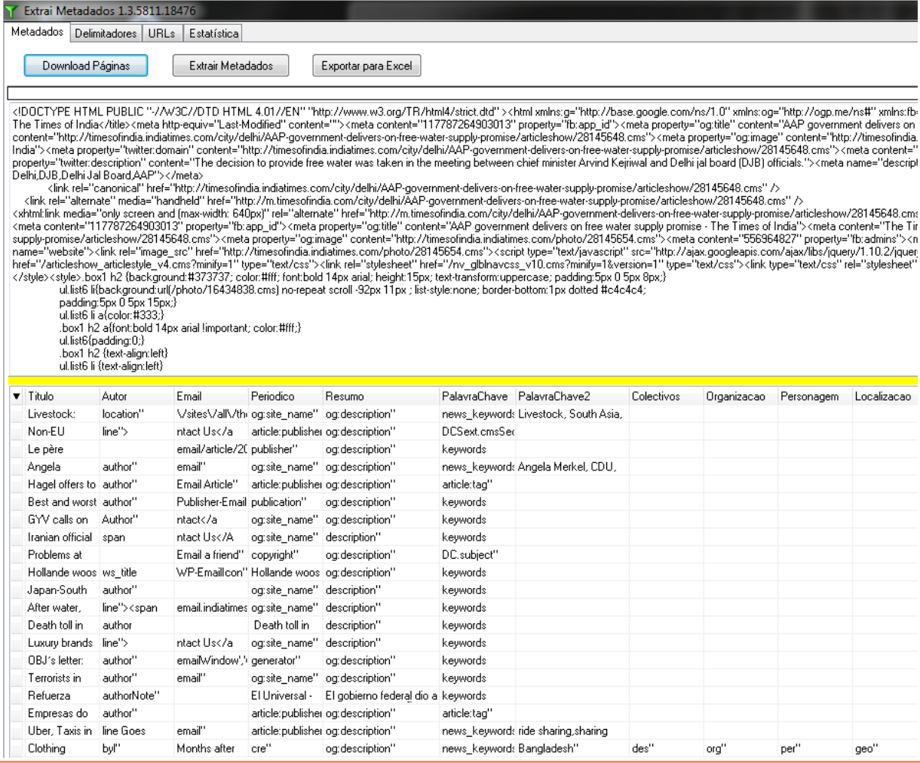
Task: Select the row selector beside Livestock: row
Action: coord(17,414)
